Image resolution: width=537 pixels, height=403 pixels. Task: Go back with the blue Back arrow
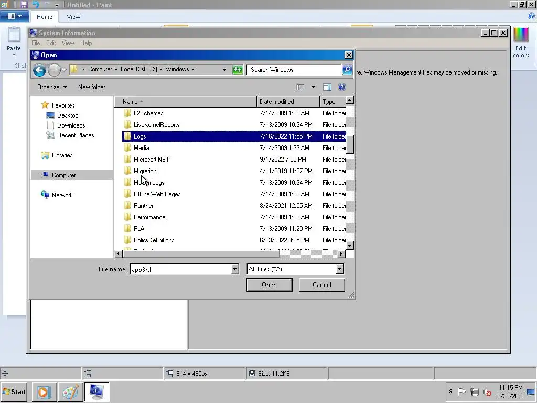pos(39,70)
